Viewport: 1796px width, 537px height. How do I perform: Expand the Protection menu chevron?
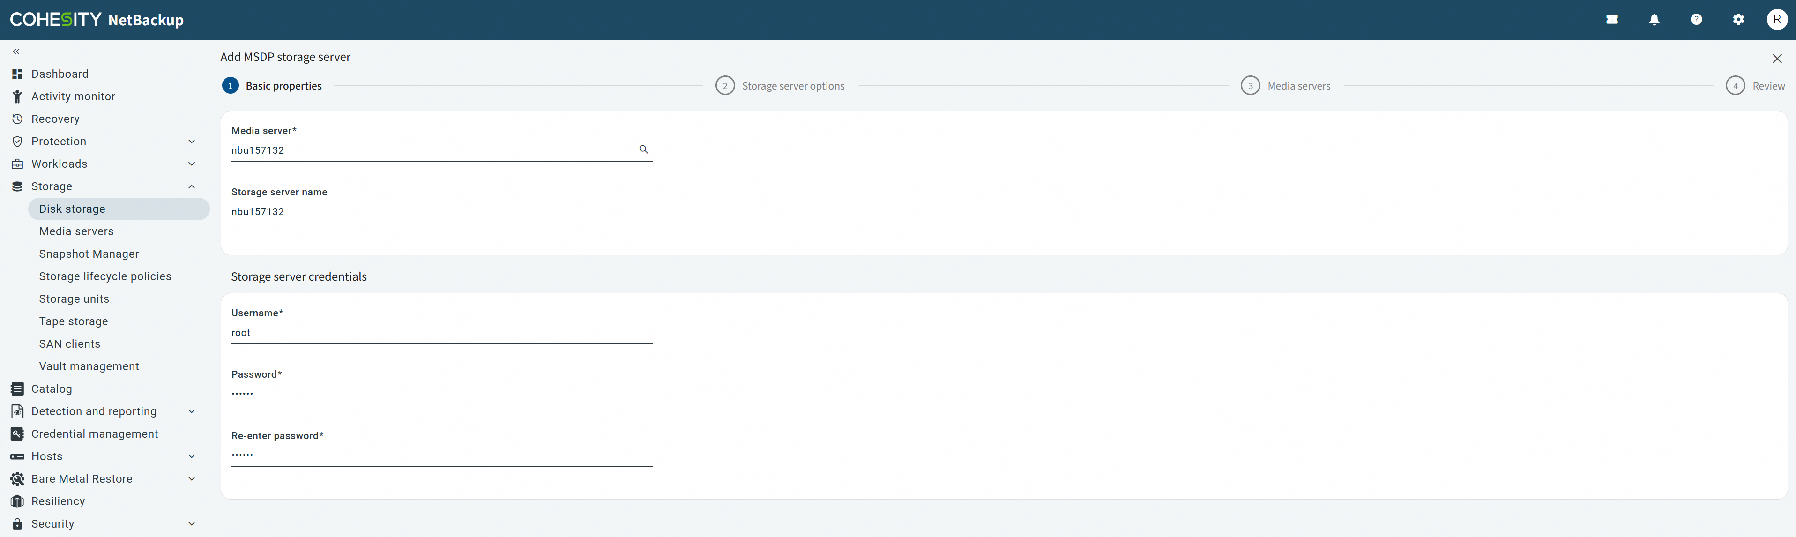(x=192, y=142)
